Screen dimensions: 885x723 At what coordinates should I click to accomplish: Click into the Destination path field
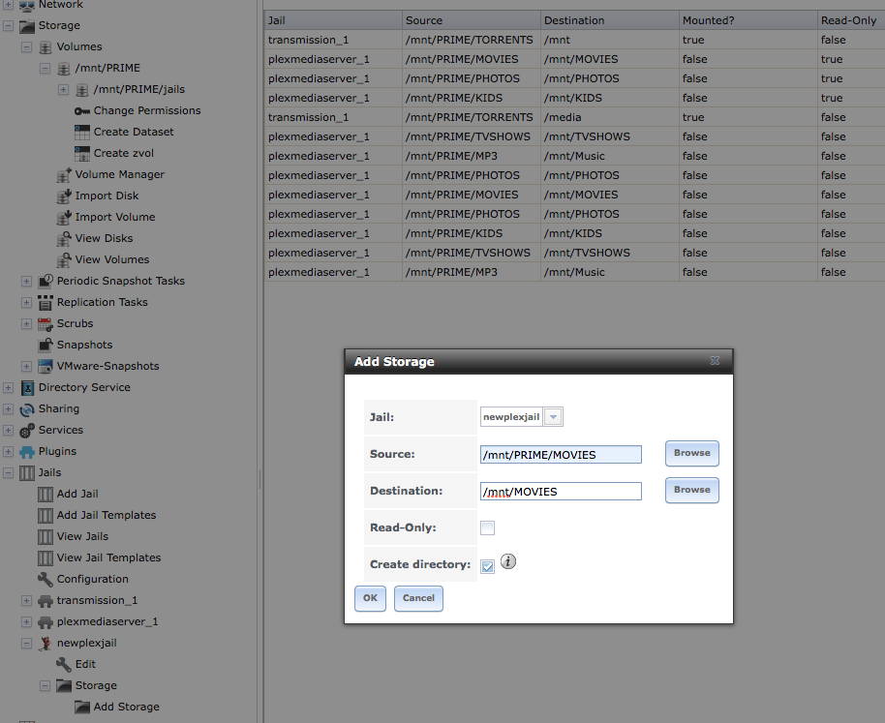[561, 492]
